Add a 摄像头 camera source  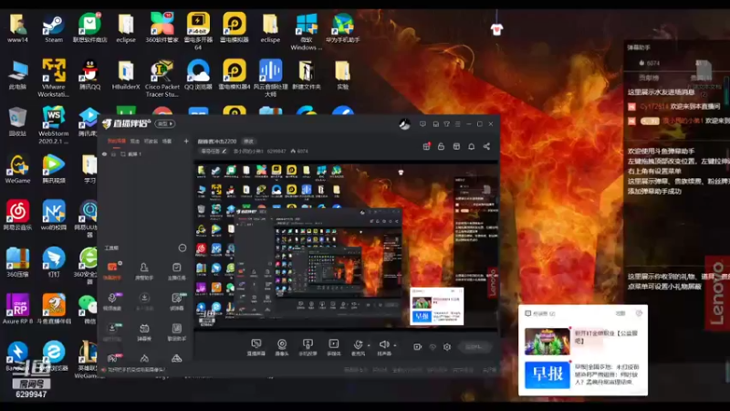click(282, 347)
